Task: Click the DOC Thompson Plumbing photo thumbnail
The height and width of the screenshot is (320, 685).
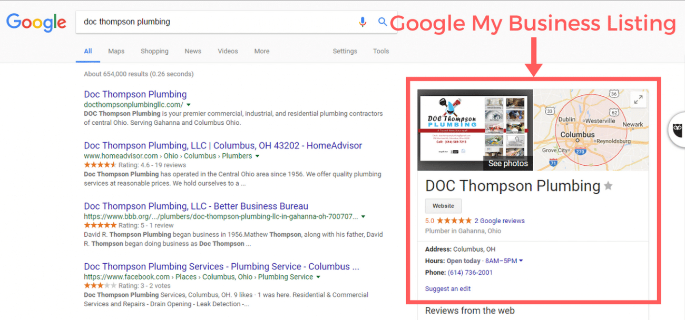Action: [x=475, y=130]
